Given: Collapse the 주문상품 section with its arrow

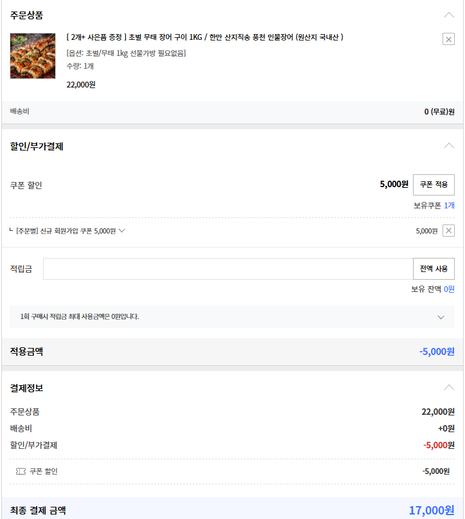Looking at the screenshot, I should [x=449, y=15].
